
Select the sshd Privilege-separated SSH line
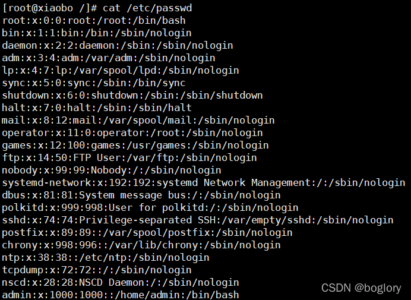[x=198, y=220]
